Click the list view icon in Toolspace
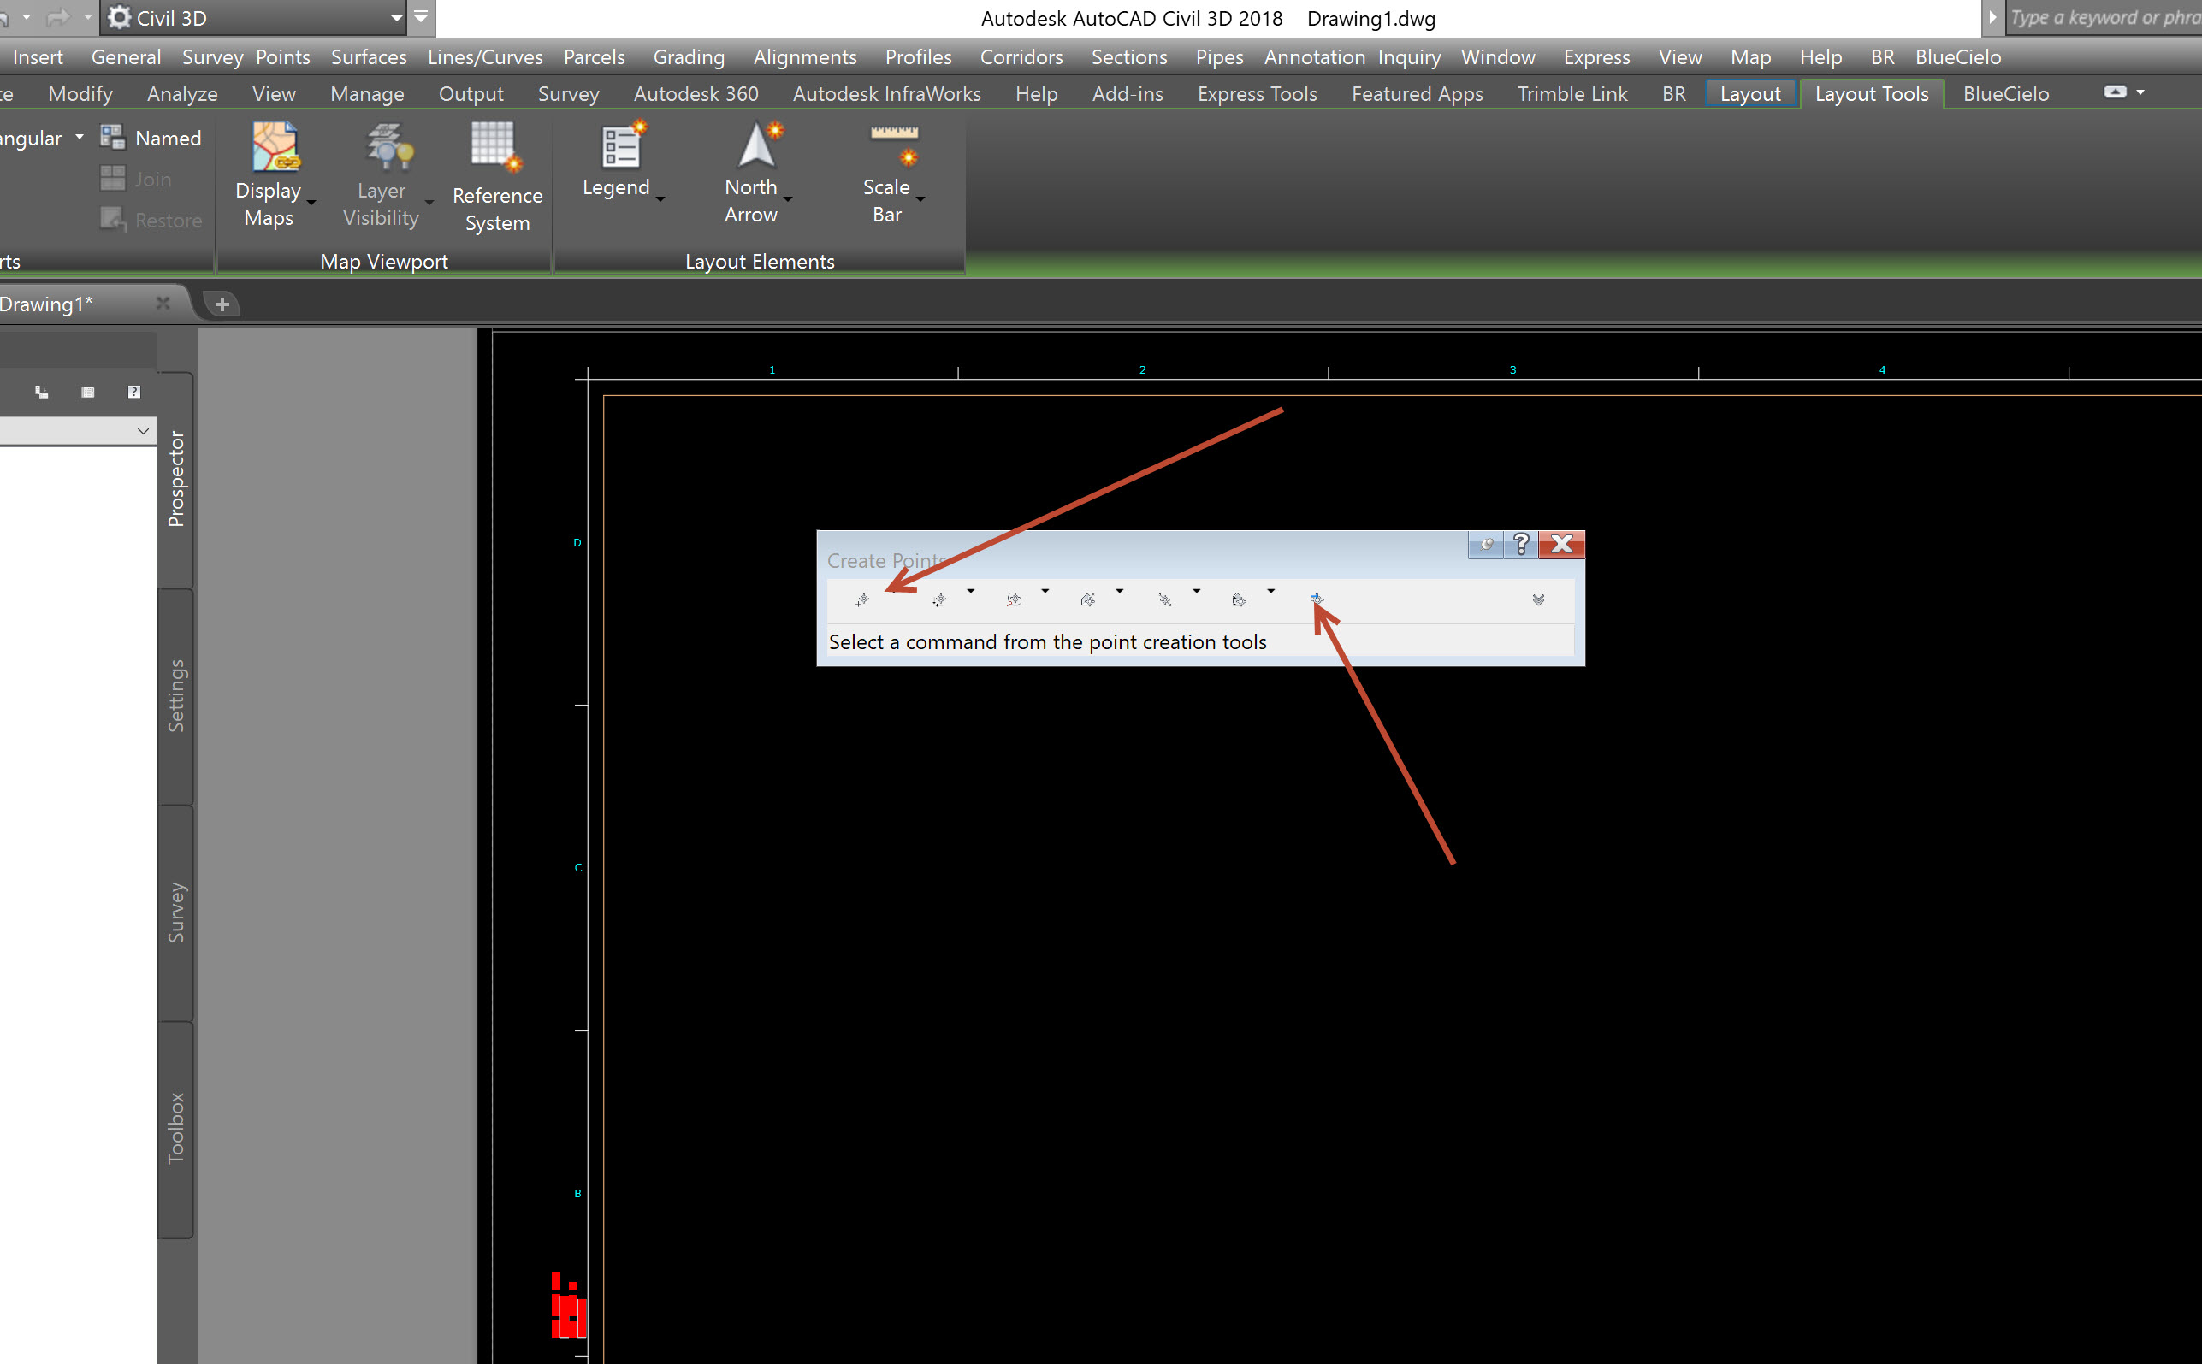 click(x=87, y=392)
